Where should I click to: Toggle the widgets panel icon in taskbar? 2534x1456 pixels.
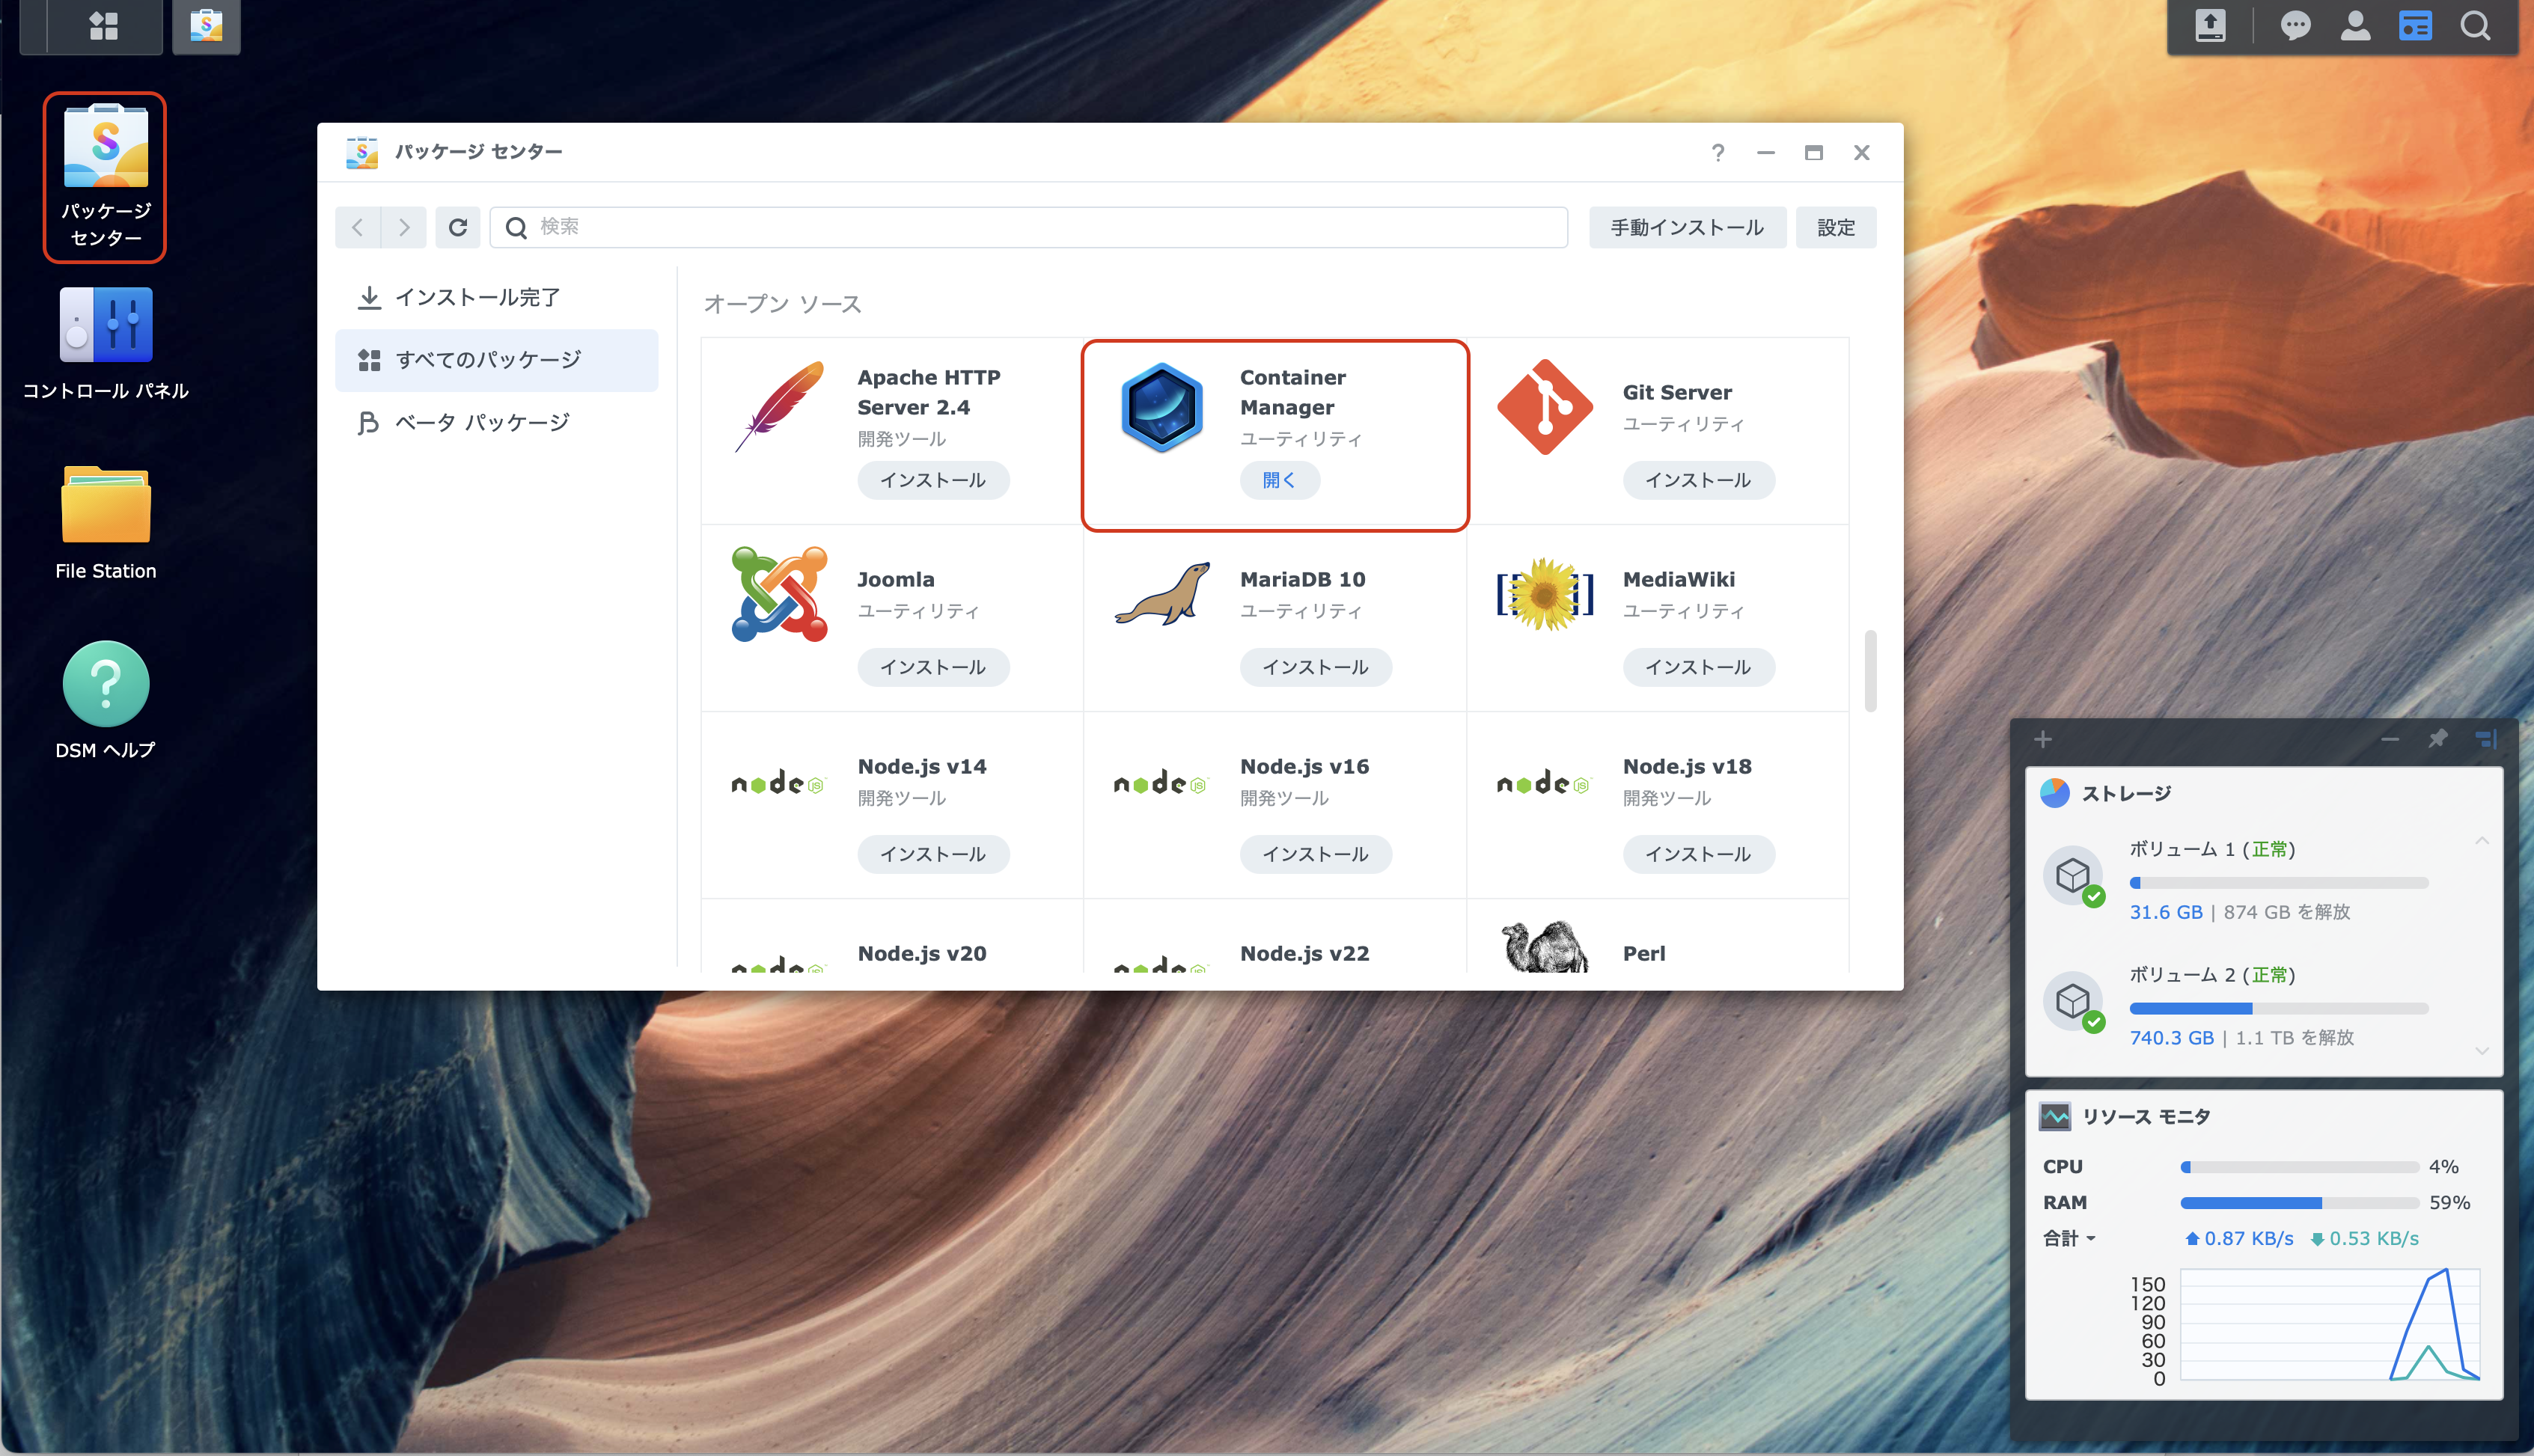pyautogui.click(x=2415, y=26)
